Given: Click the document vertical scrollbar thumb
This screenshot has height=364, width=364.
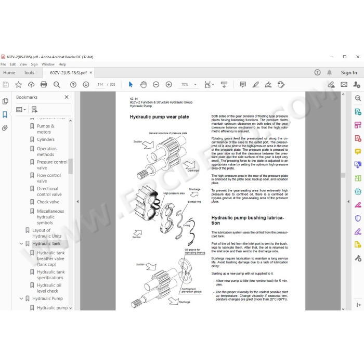Looking at the screenshot, I should 343,175.
